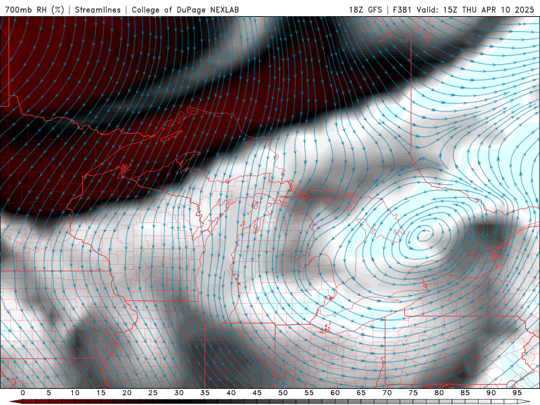Image resolution: width=540 pixels, height=405 pixels.
Task: Click the "65" colorbar scale label
Action: click(x=361, y=393)
